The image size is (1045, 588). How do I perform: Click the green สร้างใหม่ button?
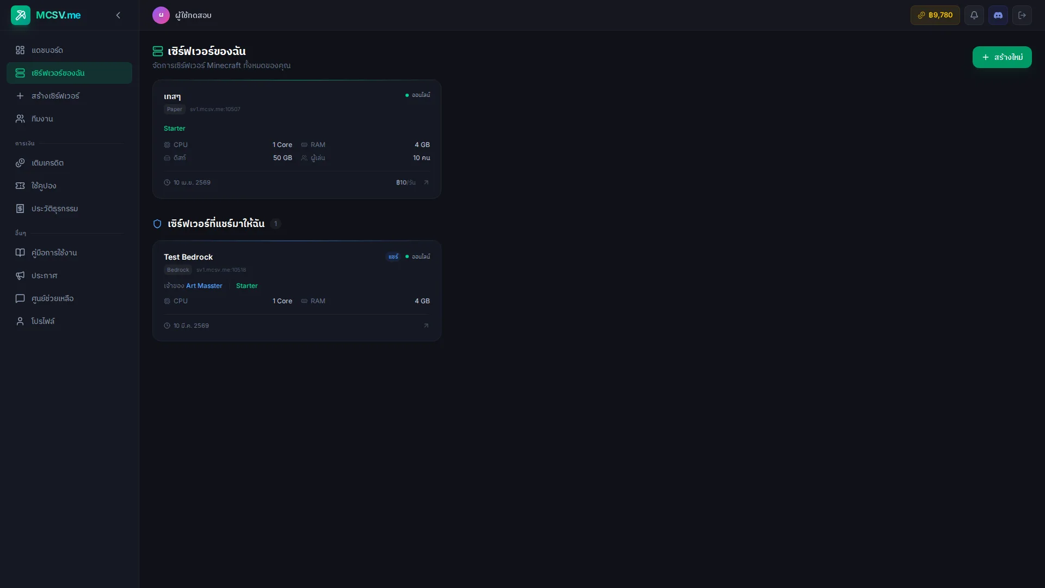1001,57
